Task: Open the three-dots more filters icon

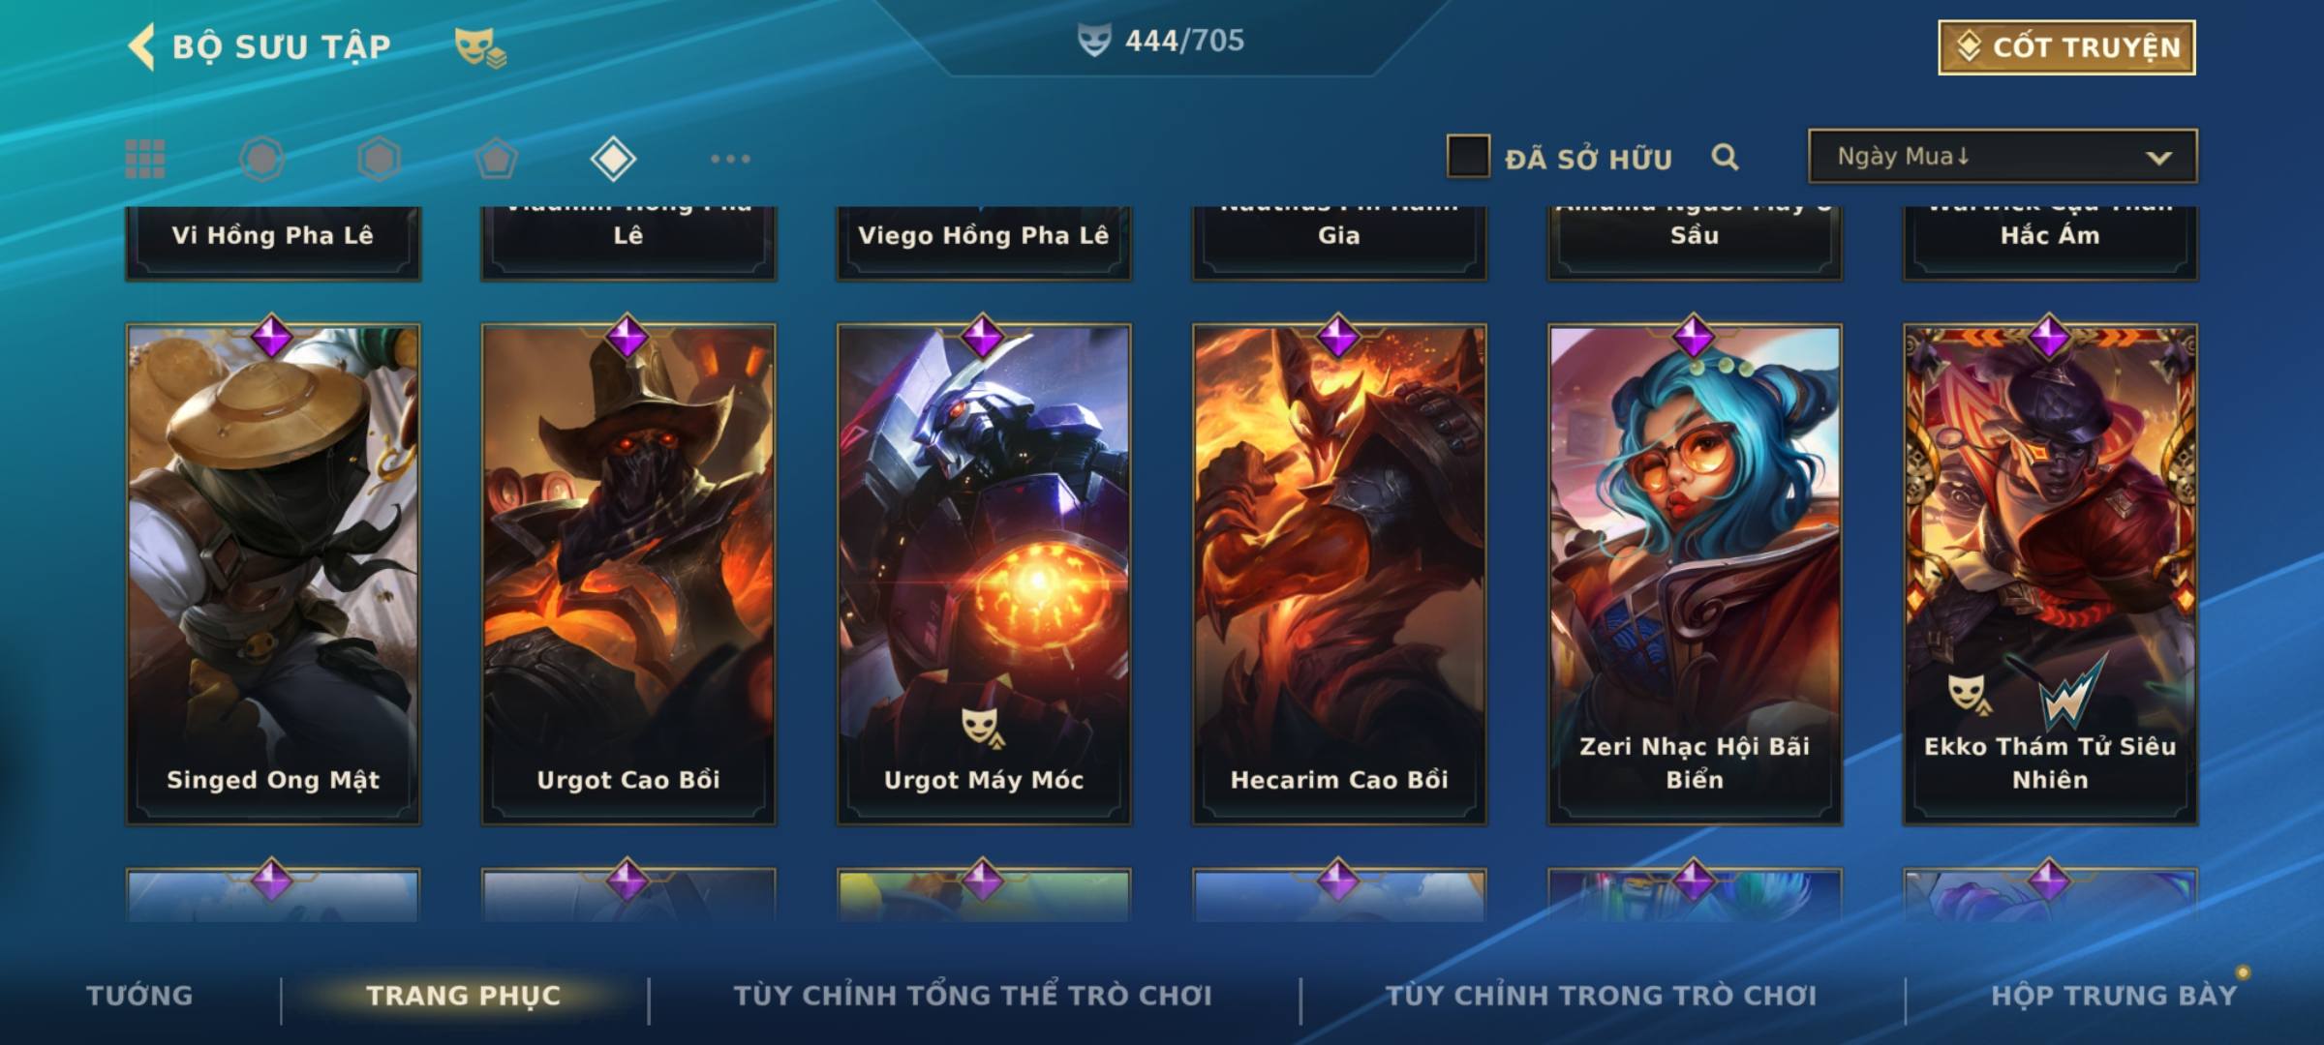Action: click(x=730, y=159)
